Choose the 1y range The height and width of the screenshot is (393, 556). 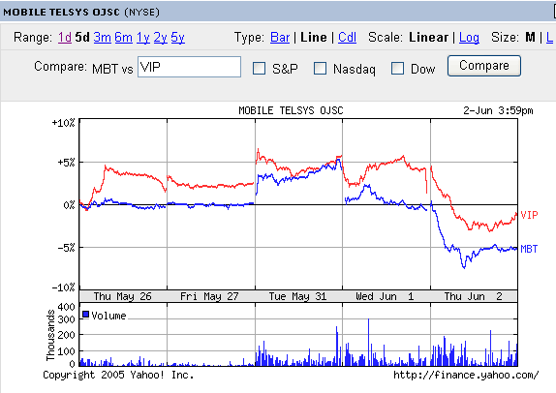coord(143,37)
